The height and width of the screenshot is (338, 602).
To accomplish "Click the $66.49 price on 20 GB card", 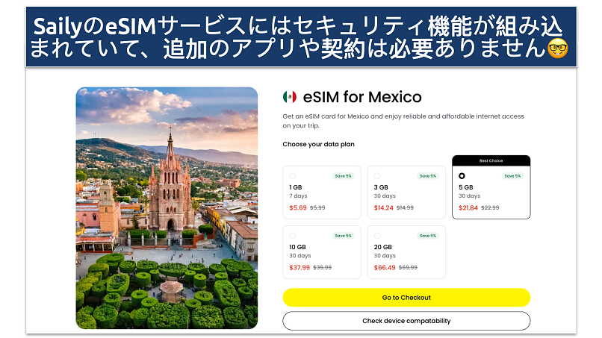I will (x=385, y=268).
